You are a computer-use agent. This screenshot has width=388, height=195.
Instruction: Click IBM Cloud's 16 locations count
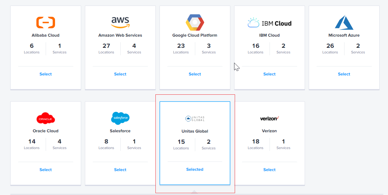pyautogui.click(x=256, y=46)
